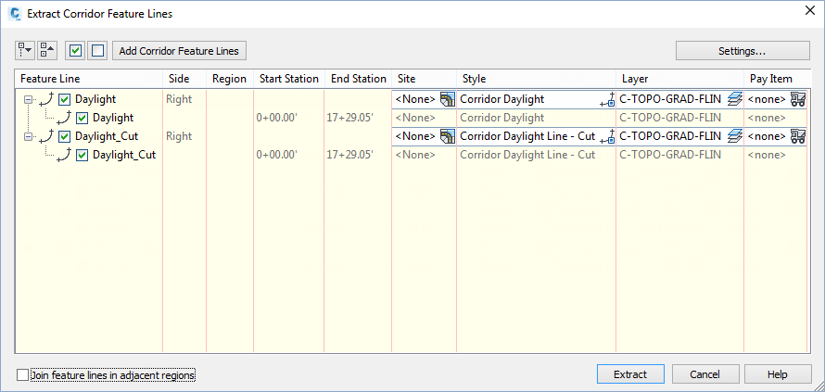Screen dimensions: 825x392
Task: Collapse the Daylight tree node
Action: [x=28, y=99]
